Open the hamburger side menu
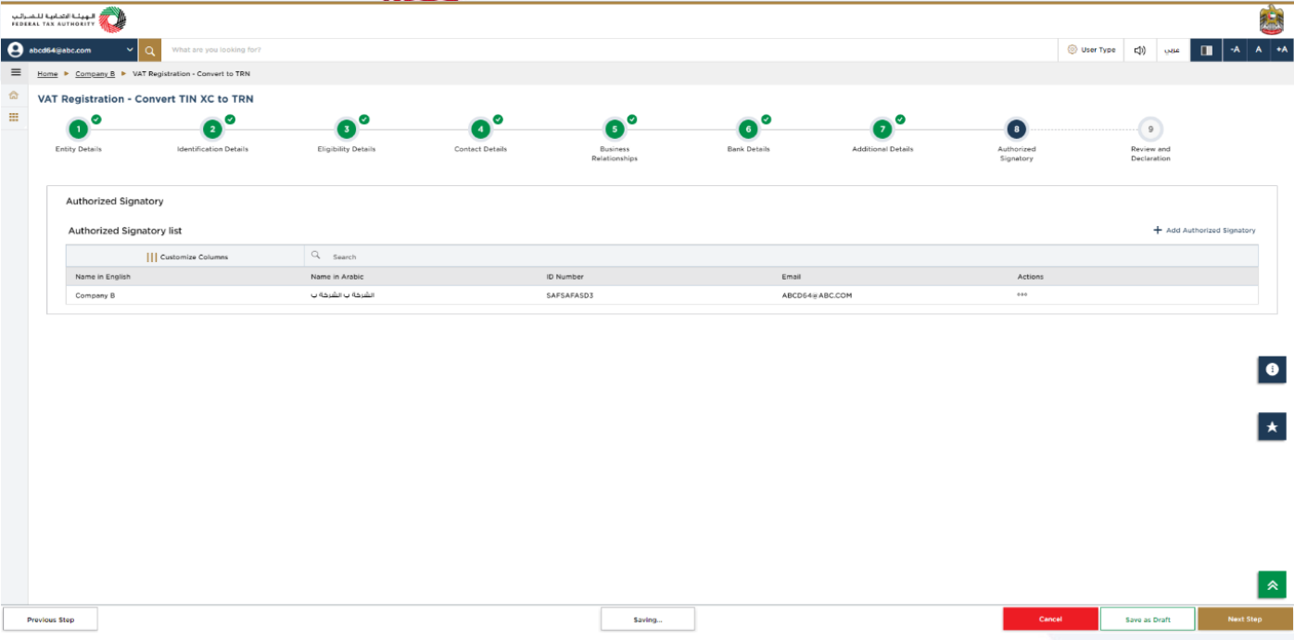Screen dimensions: 1294x640 tap(15, 72)
